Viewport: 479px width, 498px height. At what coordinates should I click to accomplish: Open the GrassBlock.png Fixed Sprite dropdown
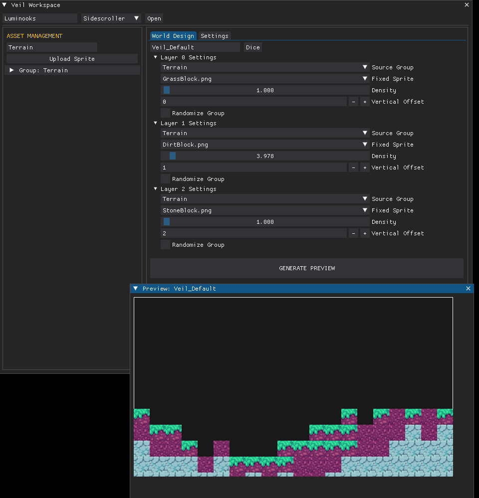tap(264, 79)
